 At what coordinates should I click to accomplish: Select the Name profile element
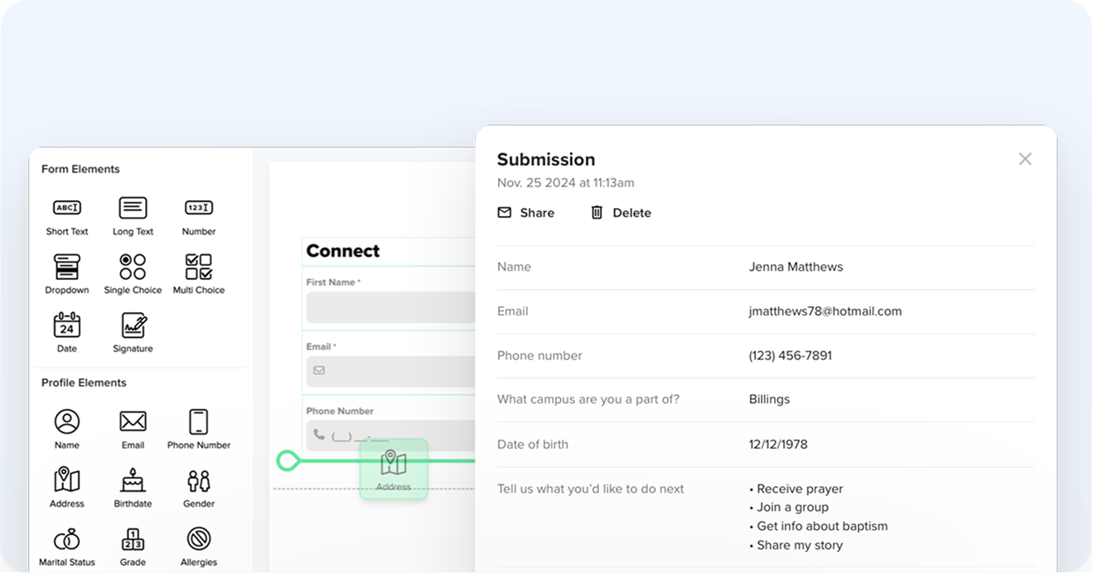67,429
